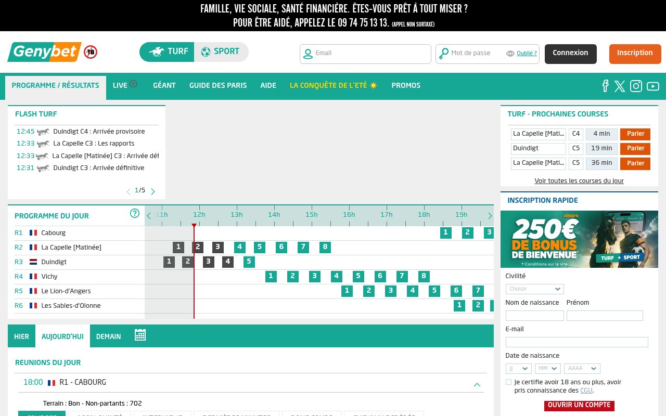Focus the registration E-mail field
This screenshot has width=666, height=416.
click(577, 342)
